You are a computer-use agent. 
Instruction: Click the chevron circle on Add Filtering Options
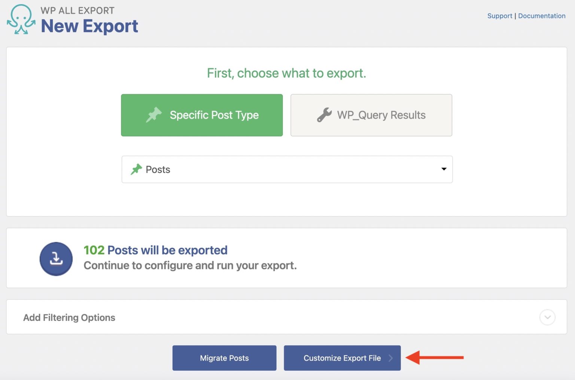(547, 317)
